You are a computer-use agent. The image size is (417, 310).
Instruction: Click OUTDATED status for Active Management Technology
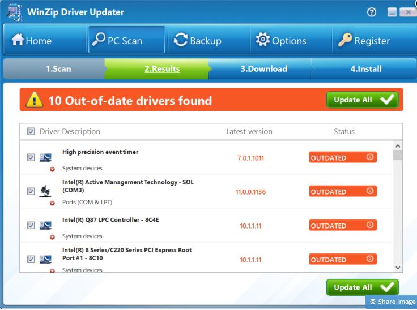tap(343, 191)
